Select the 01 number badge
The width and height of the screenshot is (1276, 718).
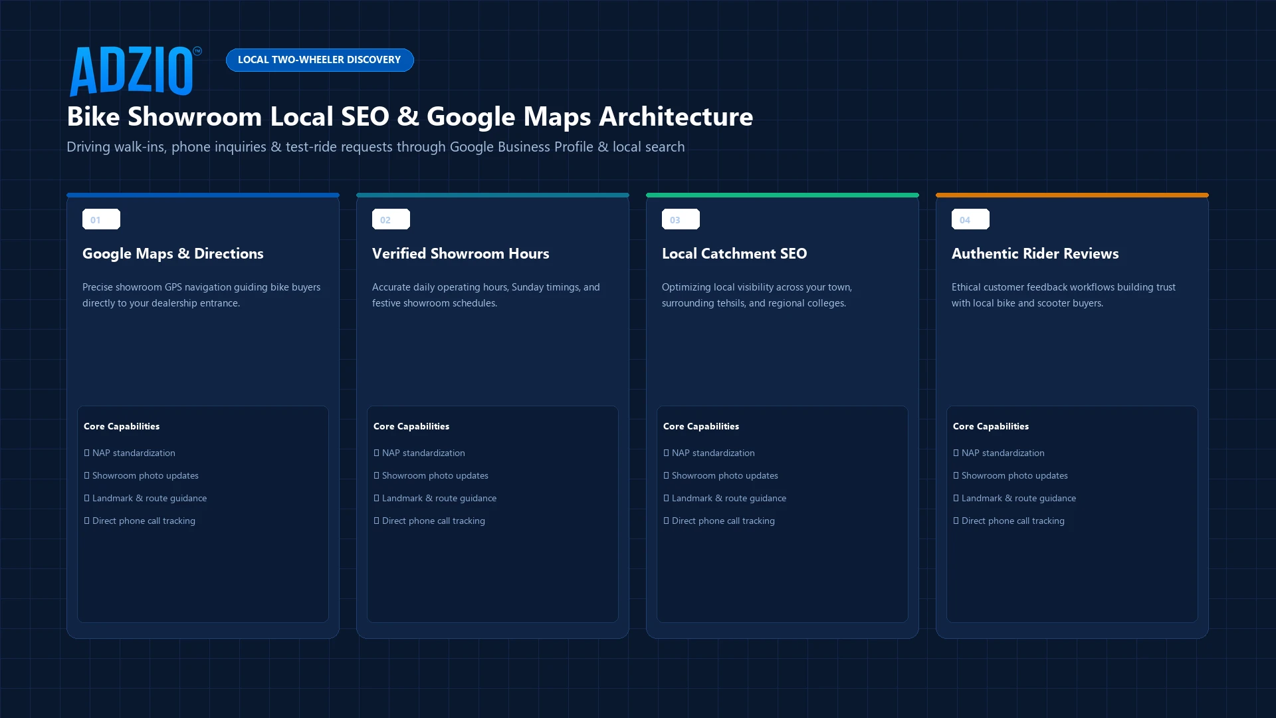(x=101, y=219)
